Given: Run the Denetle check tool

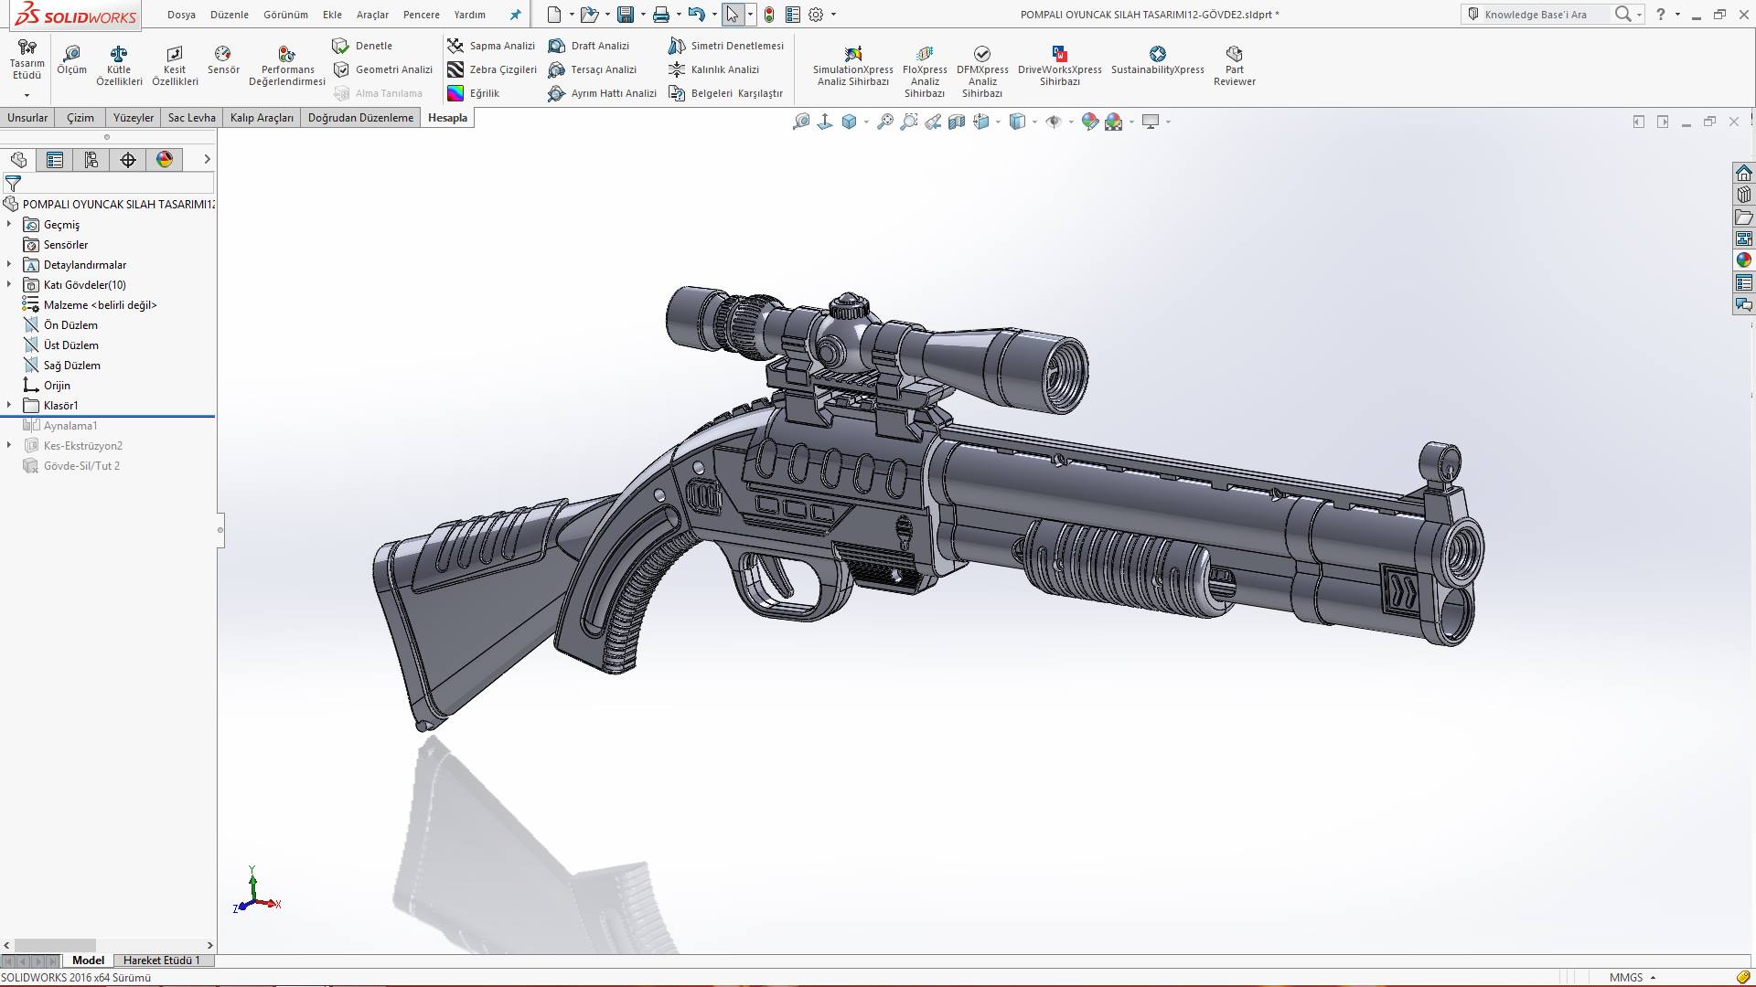Looking at the screenshot, I should coord(363,46).
